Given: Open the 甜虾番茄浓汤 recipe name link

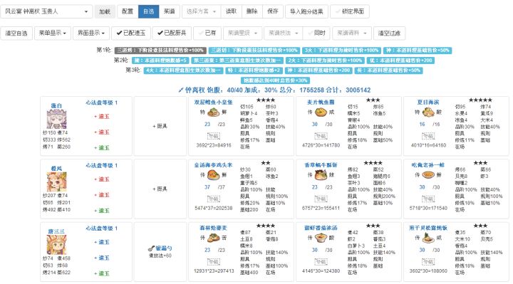Looking at the screenshot, I should click(x=321, y=228).
